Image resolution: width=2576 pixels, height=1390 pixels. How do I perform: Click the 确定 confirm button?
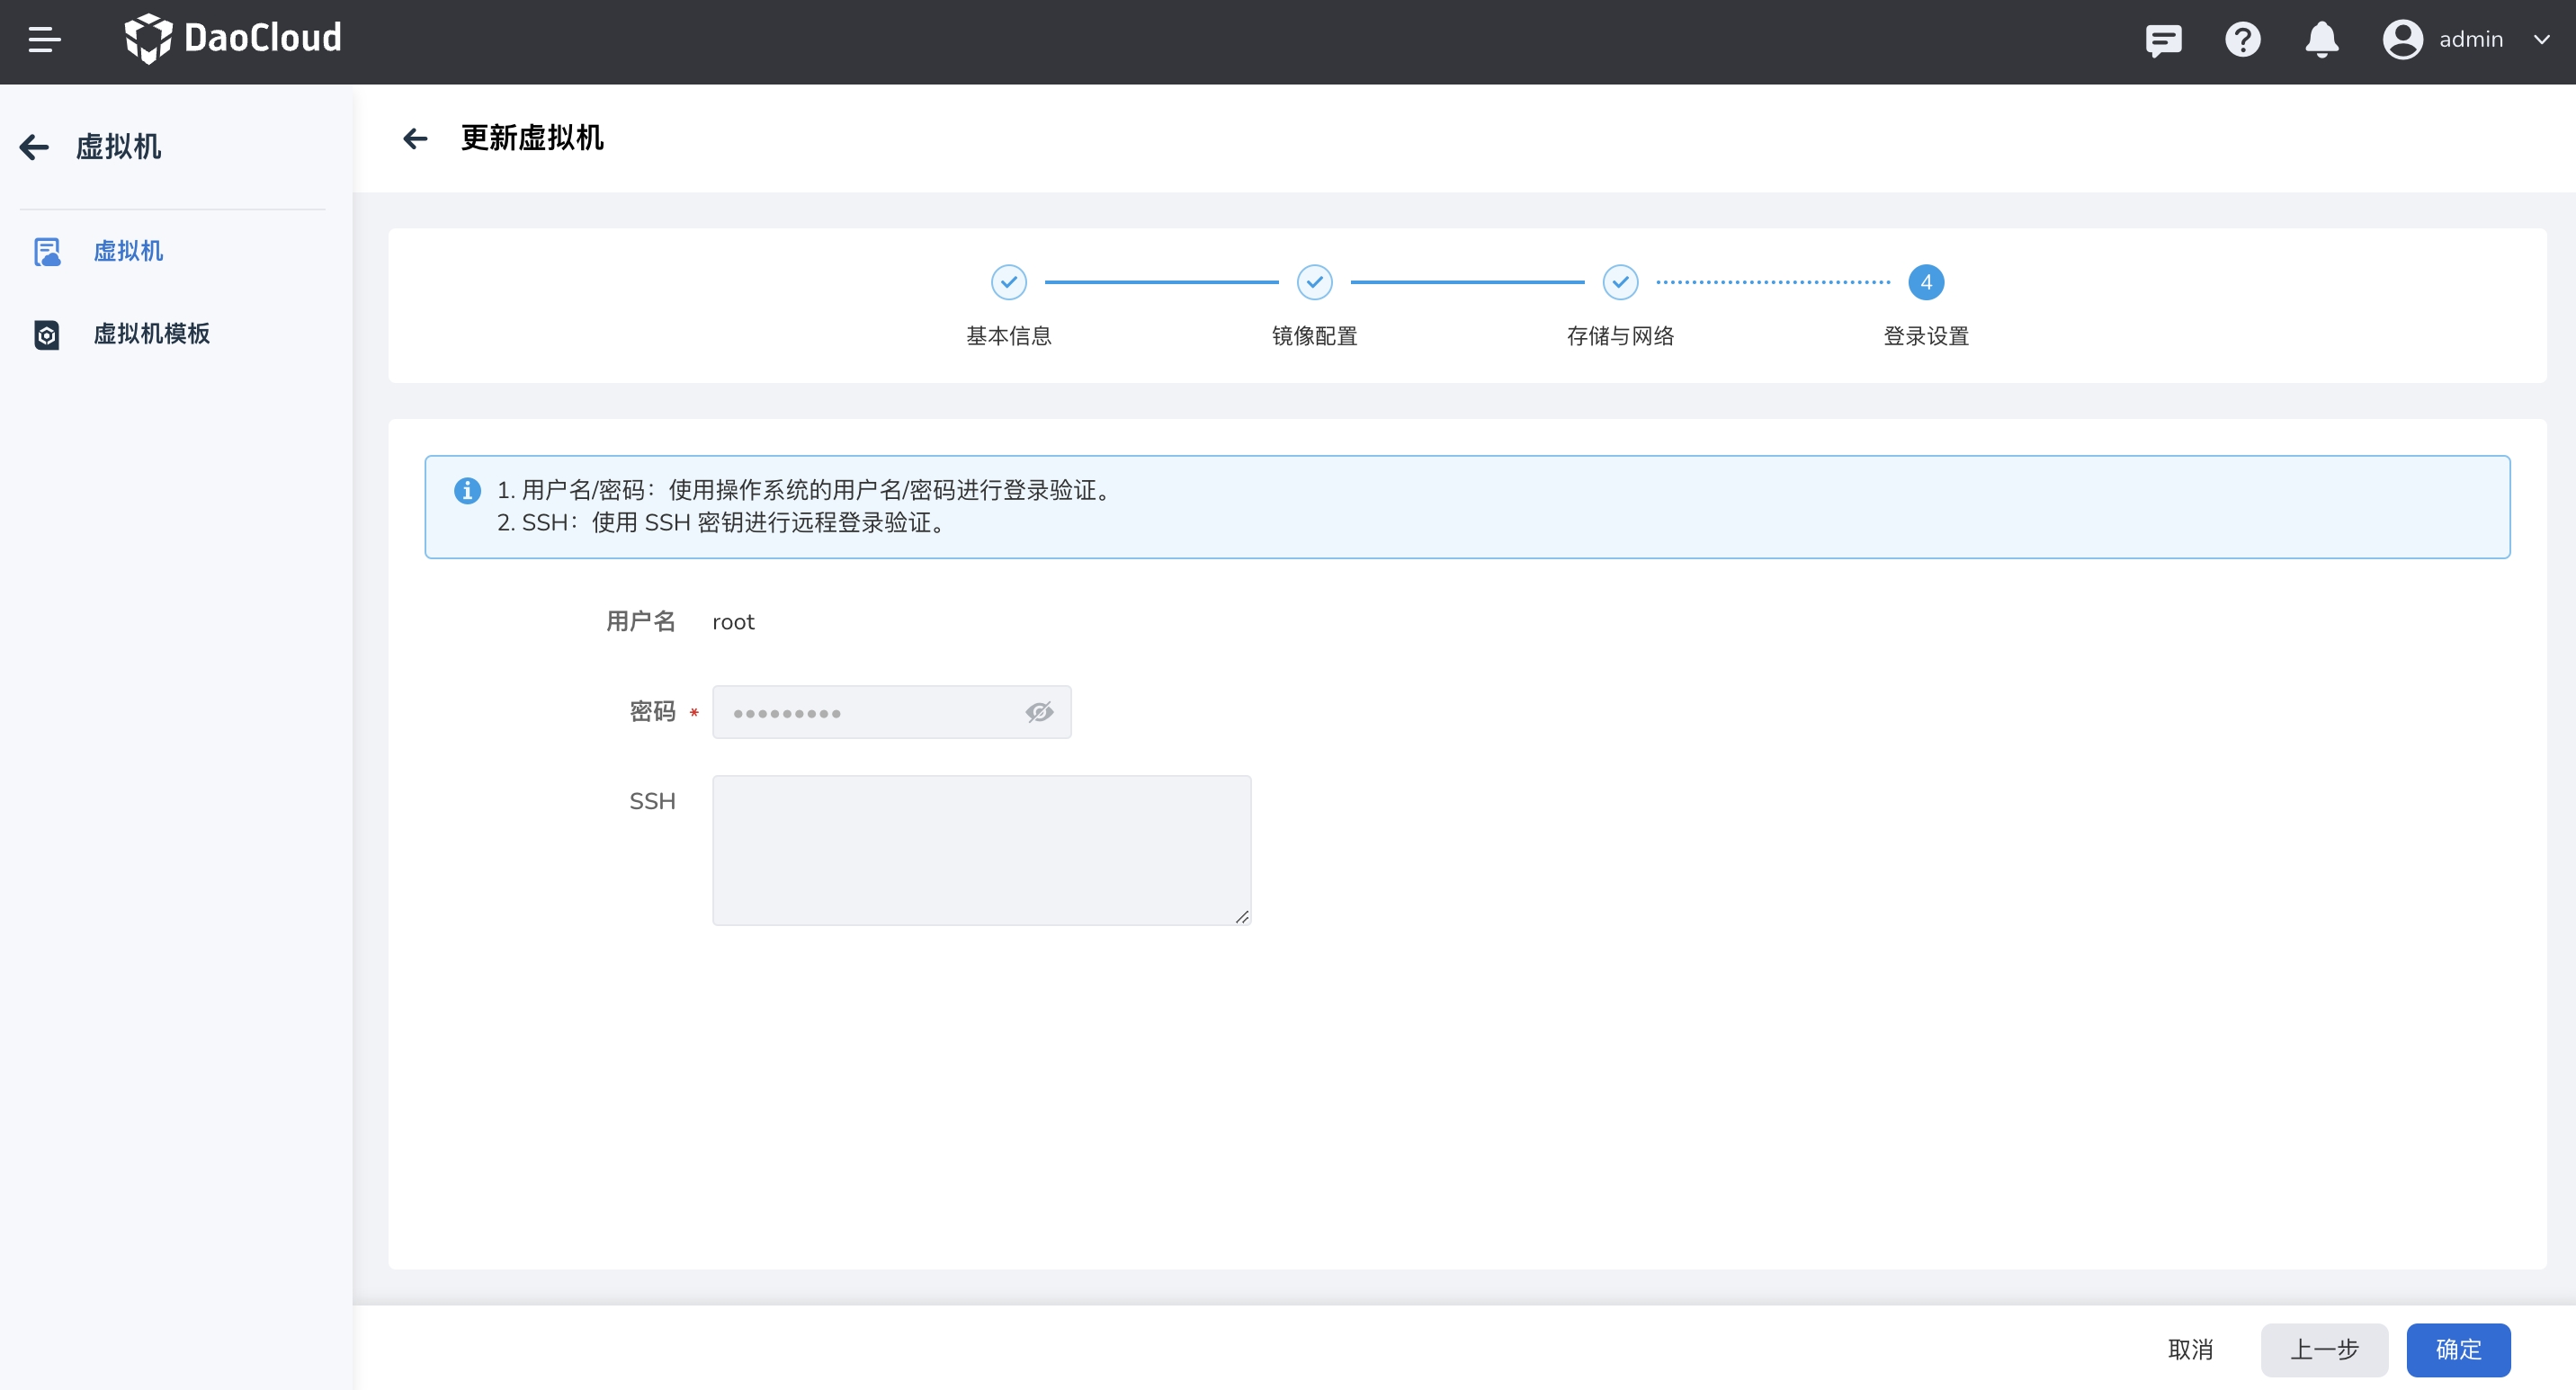pyautogui.click(x=2457, y=1349)
